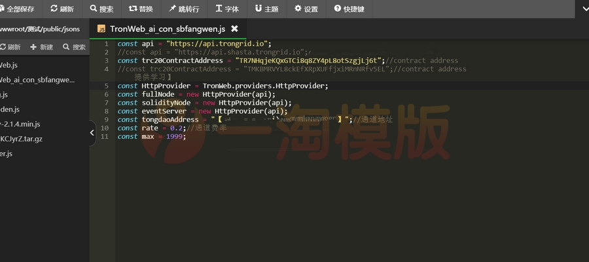Click line number 10 in the gutter
This screenshot has width=589, height=262.
pos(105,128)
